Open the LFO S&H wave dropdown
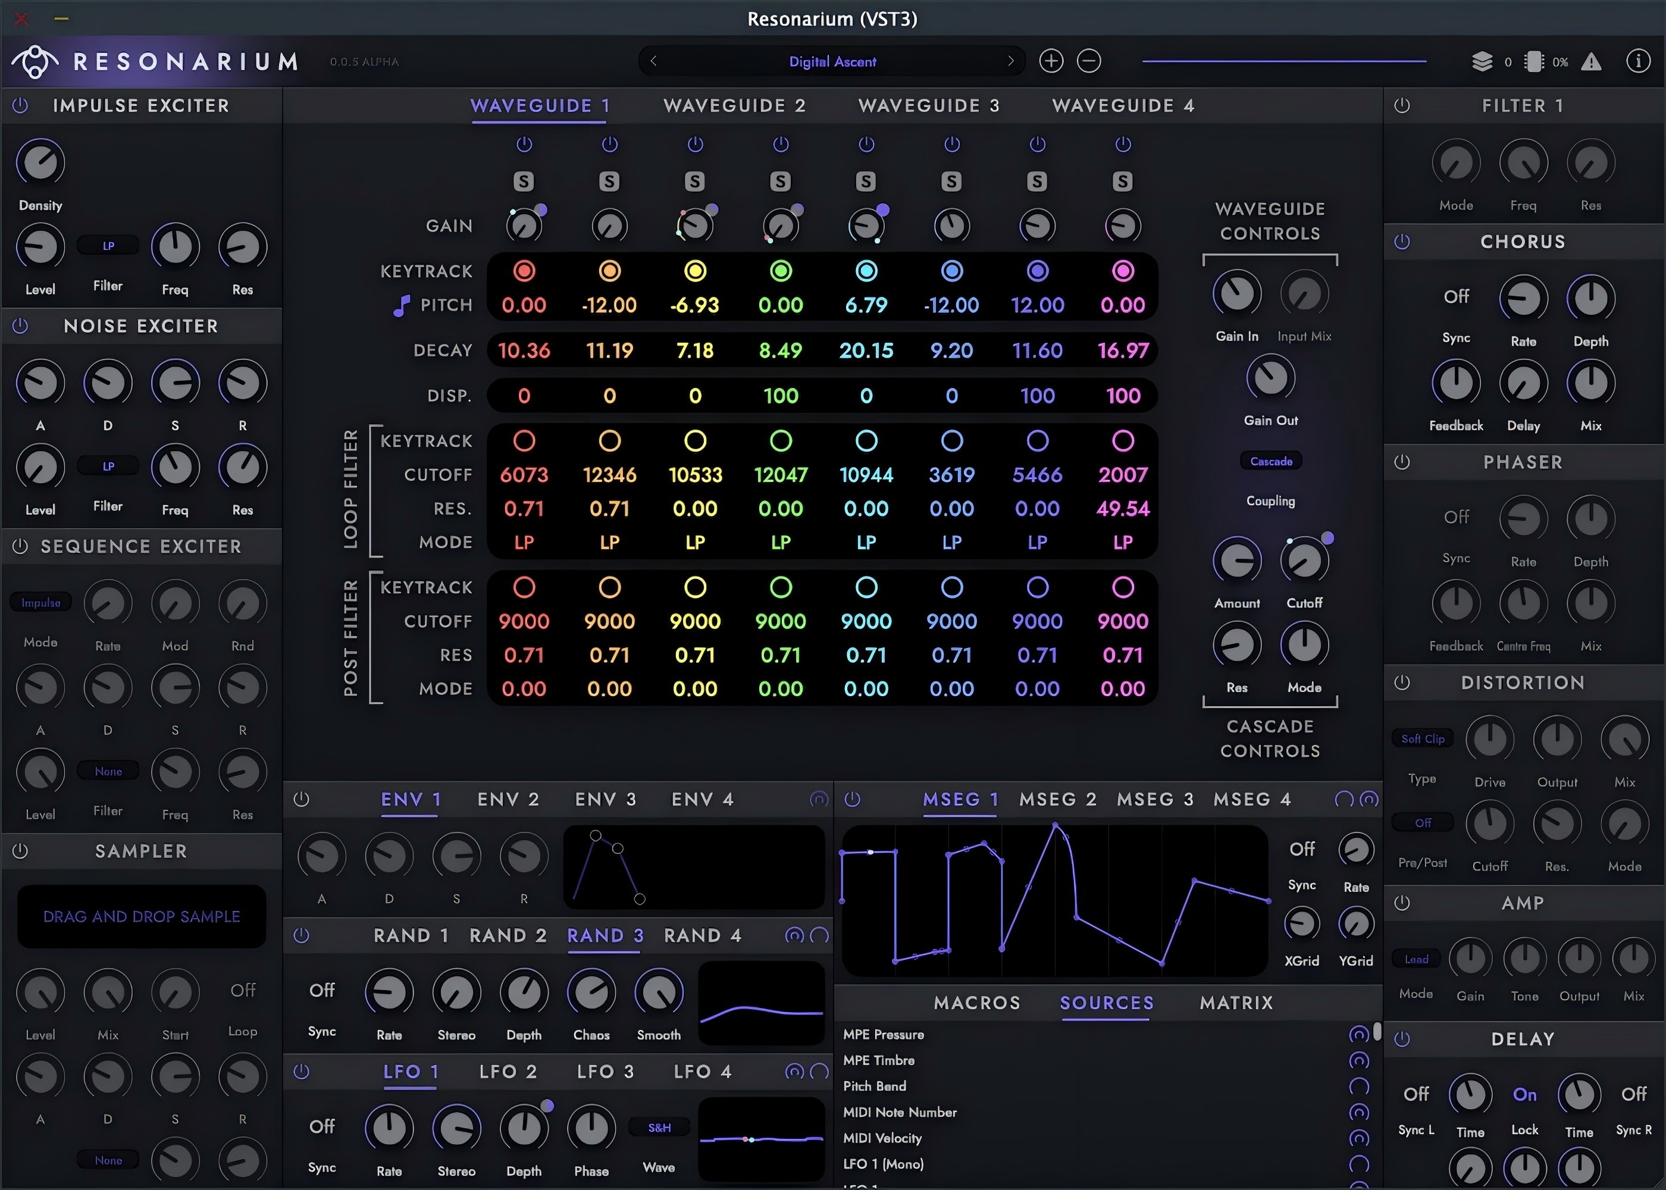 [659, 1129]
